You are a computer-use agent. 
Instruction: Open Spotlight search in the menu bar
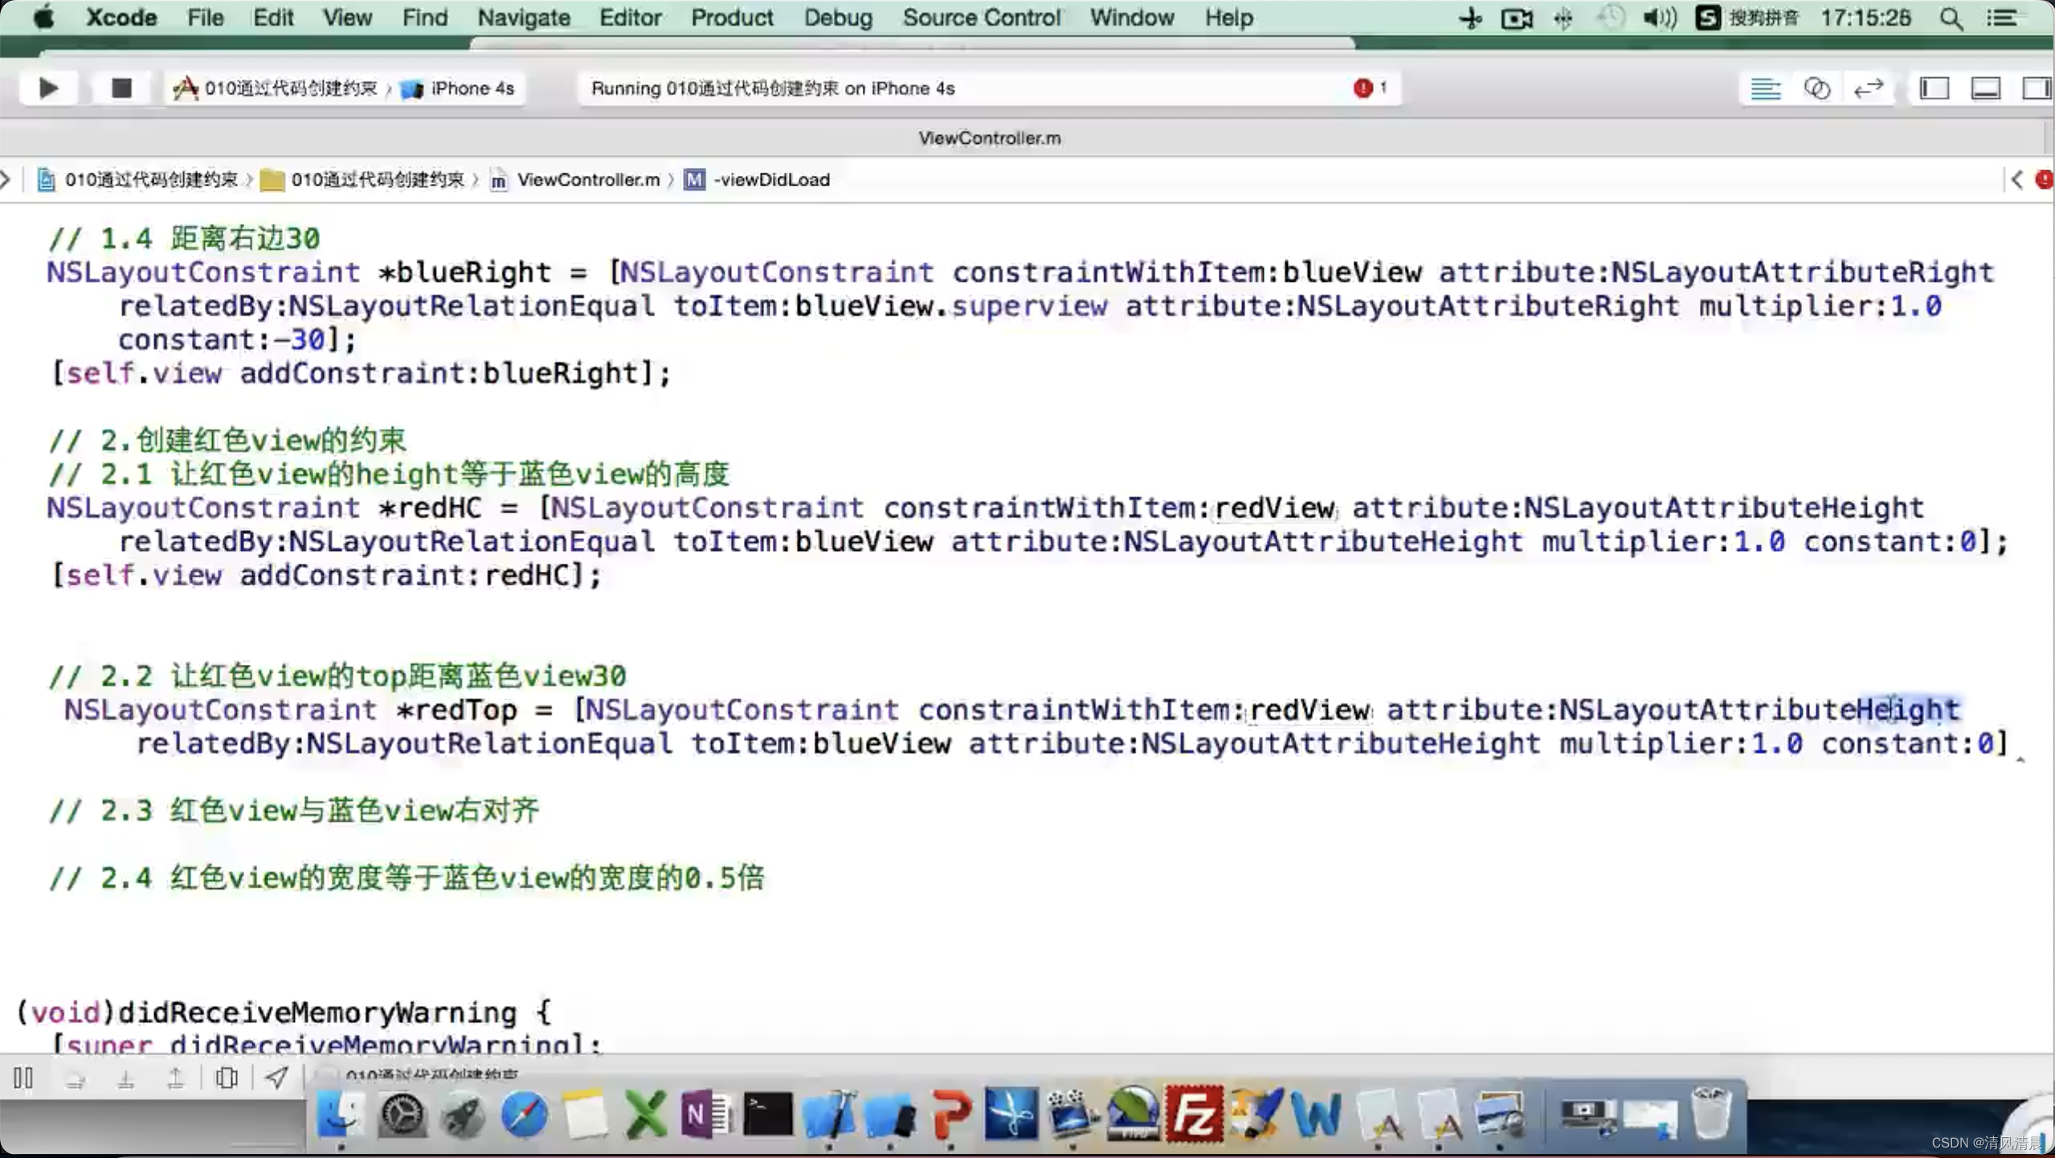click(x=1951, y=18)
